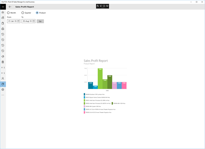
Task: Click the tallest light green 7500 bar
Action: tap(100, 79)
